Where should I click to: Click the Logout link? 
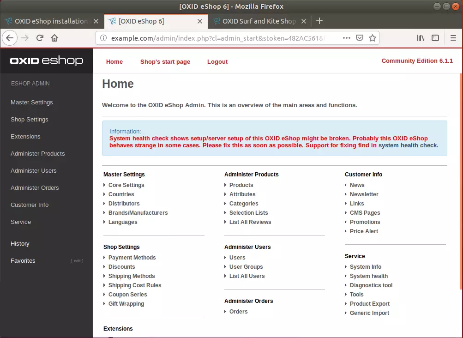[x=217, y=62]
